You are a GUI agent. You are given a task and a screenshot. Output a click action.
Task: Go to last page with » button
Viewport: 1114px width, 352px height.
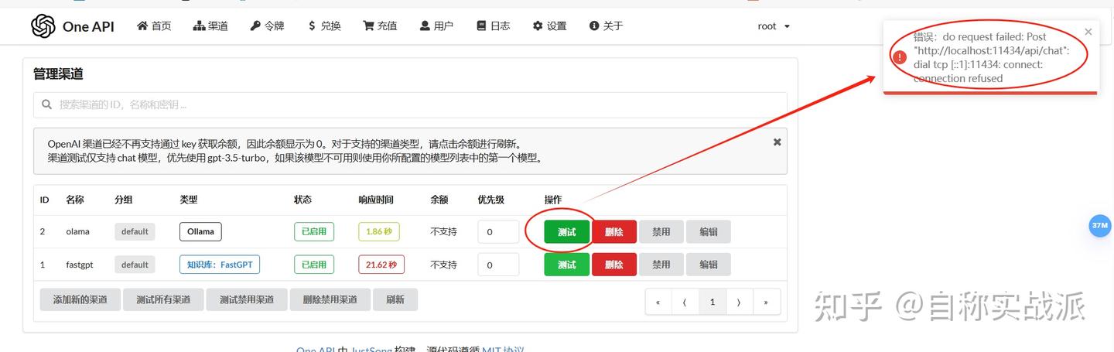(x=767, y=302)
